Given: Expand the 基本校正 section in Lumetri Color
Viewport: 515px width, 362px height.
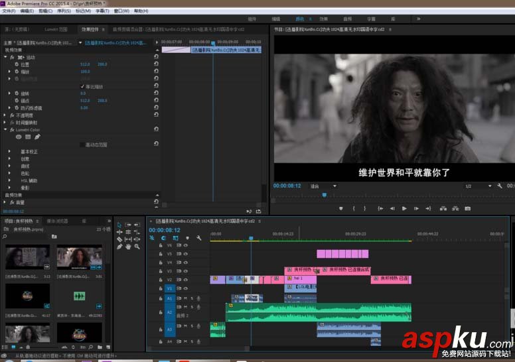Looking at the screenshot, I should [x=11, y=152].
